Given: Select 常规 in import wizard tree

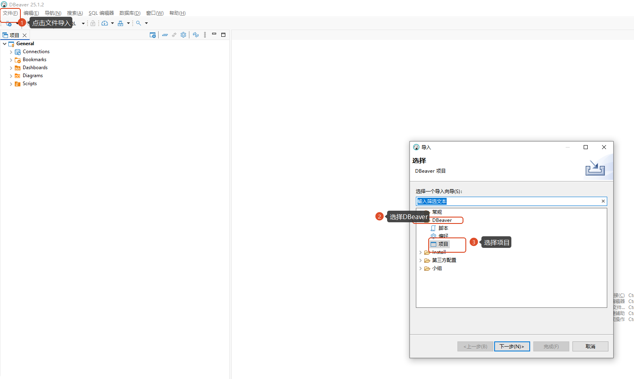Looking at the screenshot, I should [x=437, y=212].
